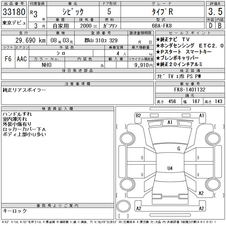
Task: Click the 後日発送部品 header
Action: coord(77,71)
